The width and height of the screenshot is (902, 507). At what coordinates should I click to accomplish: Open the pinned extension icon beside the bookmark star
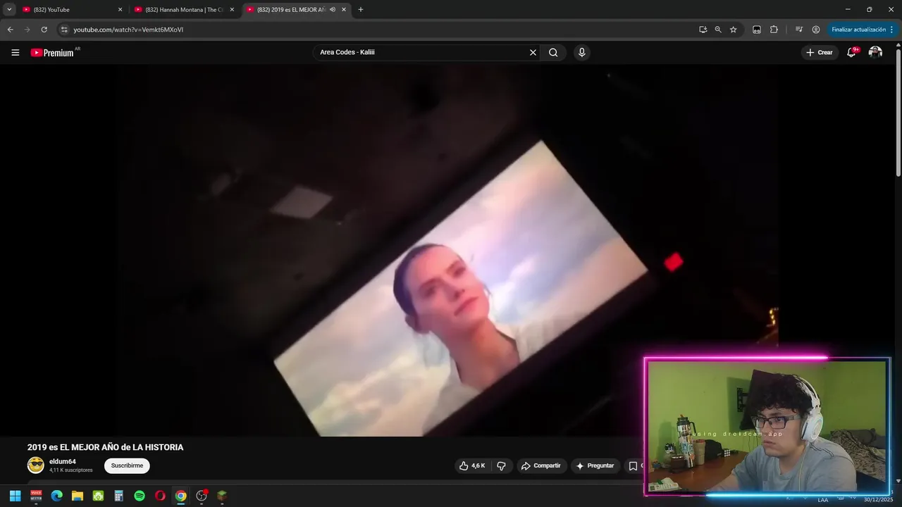[757, 30]
